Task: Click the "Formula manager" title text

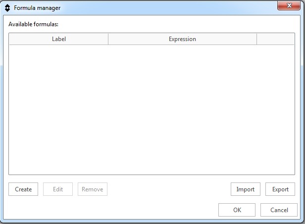Action: click(x=37, y=8)
